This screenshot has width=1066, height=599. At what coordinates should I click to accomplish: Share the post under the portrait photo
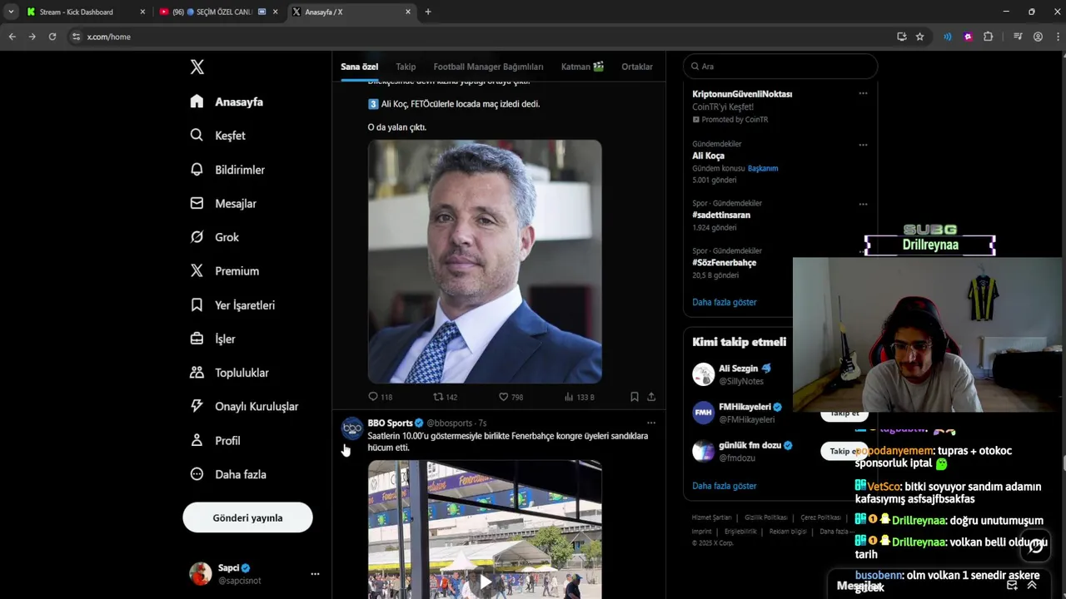pyautogui.click(x=651, y=397)
